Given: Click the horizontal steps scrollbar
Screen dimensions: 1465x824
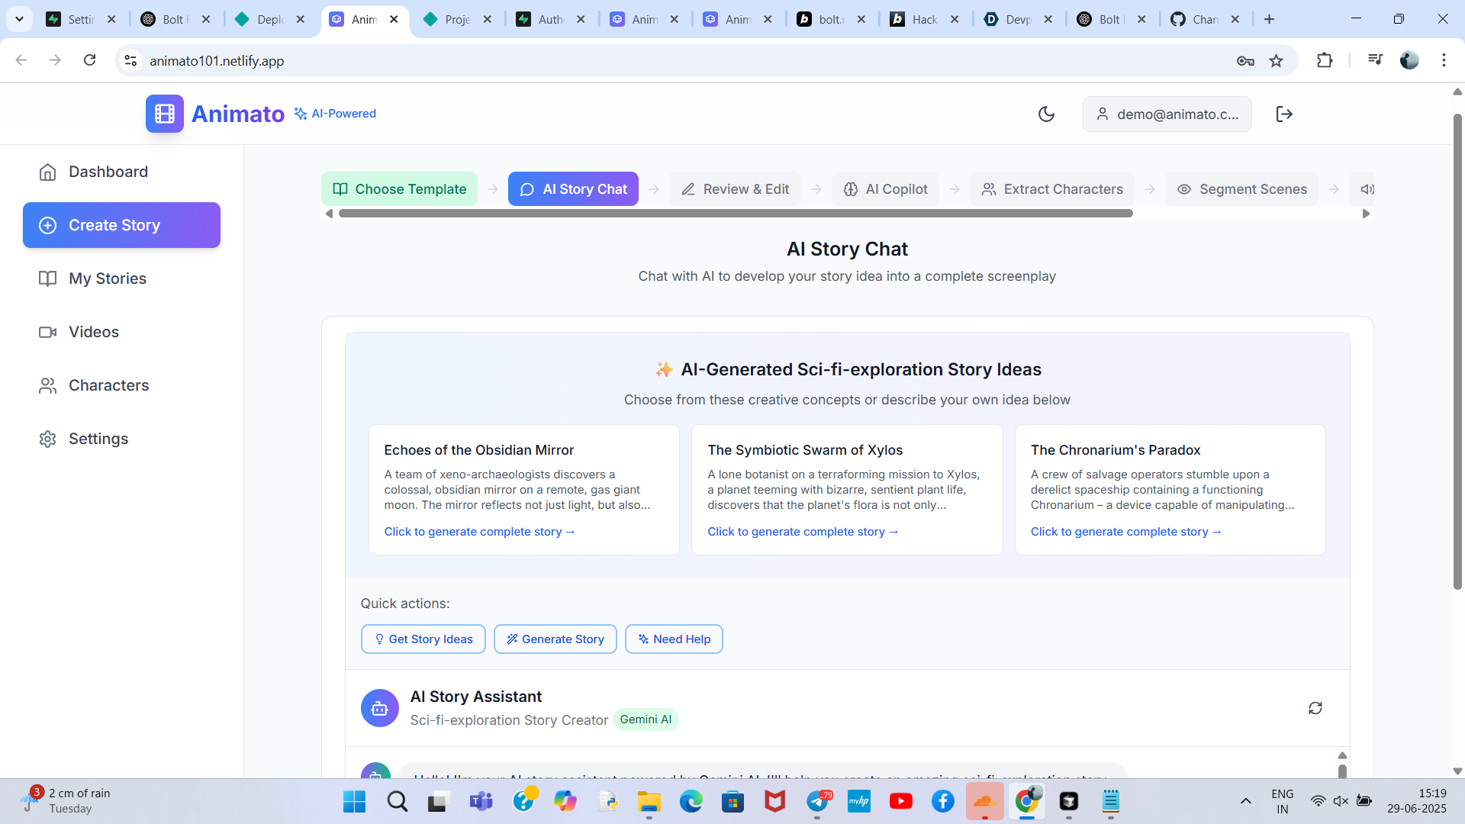Looking at the screenshot, I should (x=735, y=214).
